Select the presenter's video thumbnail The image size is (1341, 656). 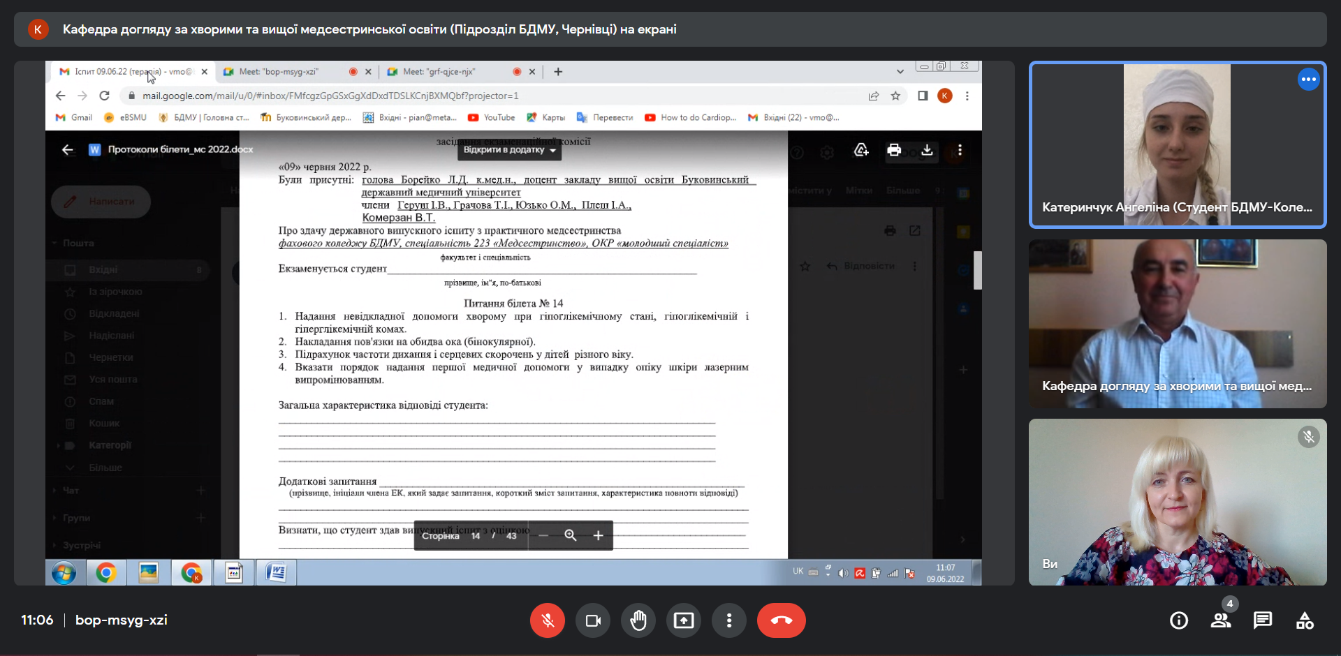(1178, 324)
